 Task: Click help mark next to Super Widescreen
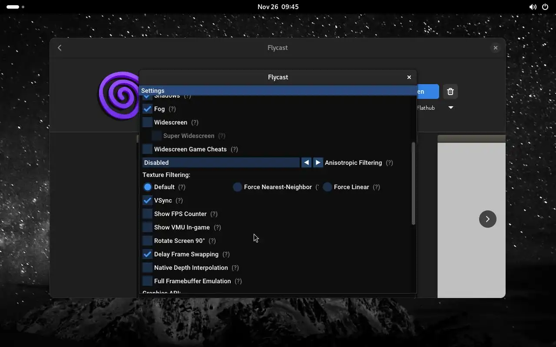[x=222, y=136]
